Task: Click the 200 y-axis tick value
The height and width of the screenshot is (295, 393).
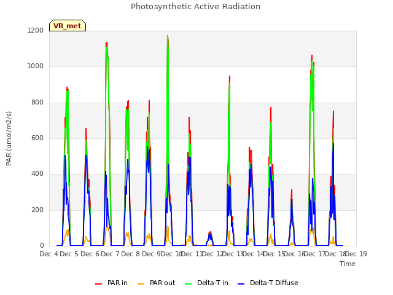Action: tap(37, 210)
